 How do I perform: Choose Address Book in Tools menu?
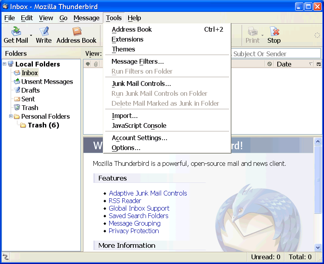[x=167, y=29]
